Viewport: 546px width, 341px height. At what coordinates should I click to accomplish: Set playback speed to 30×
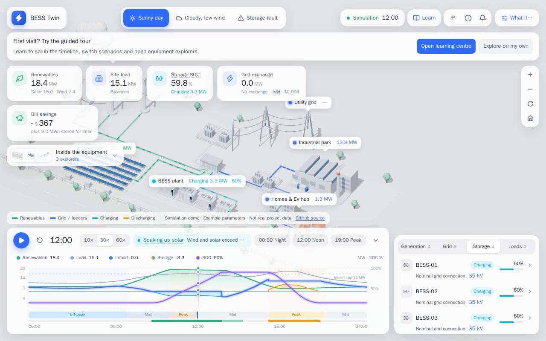[x=105, y=240]
